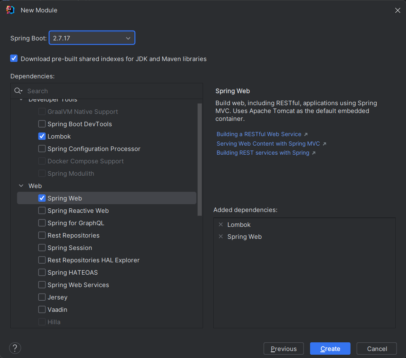Click the help question mark icon
Image resolution: width=406 pixels, height=358 pixels.
[15, 348]
